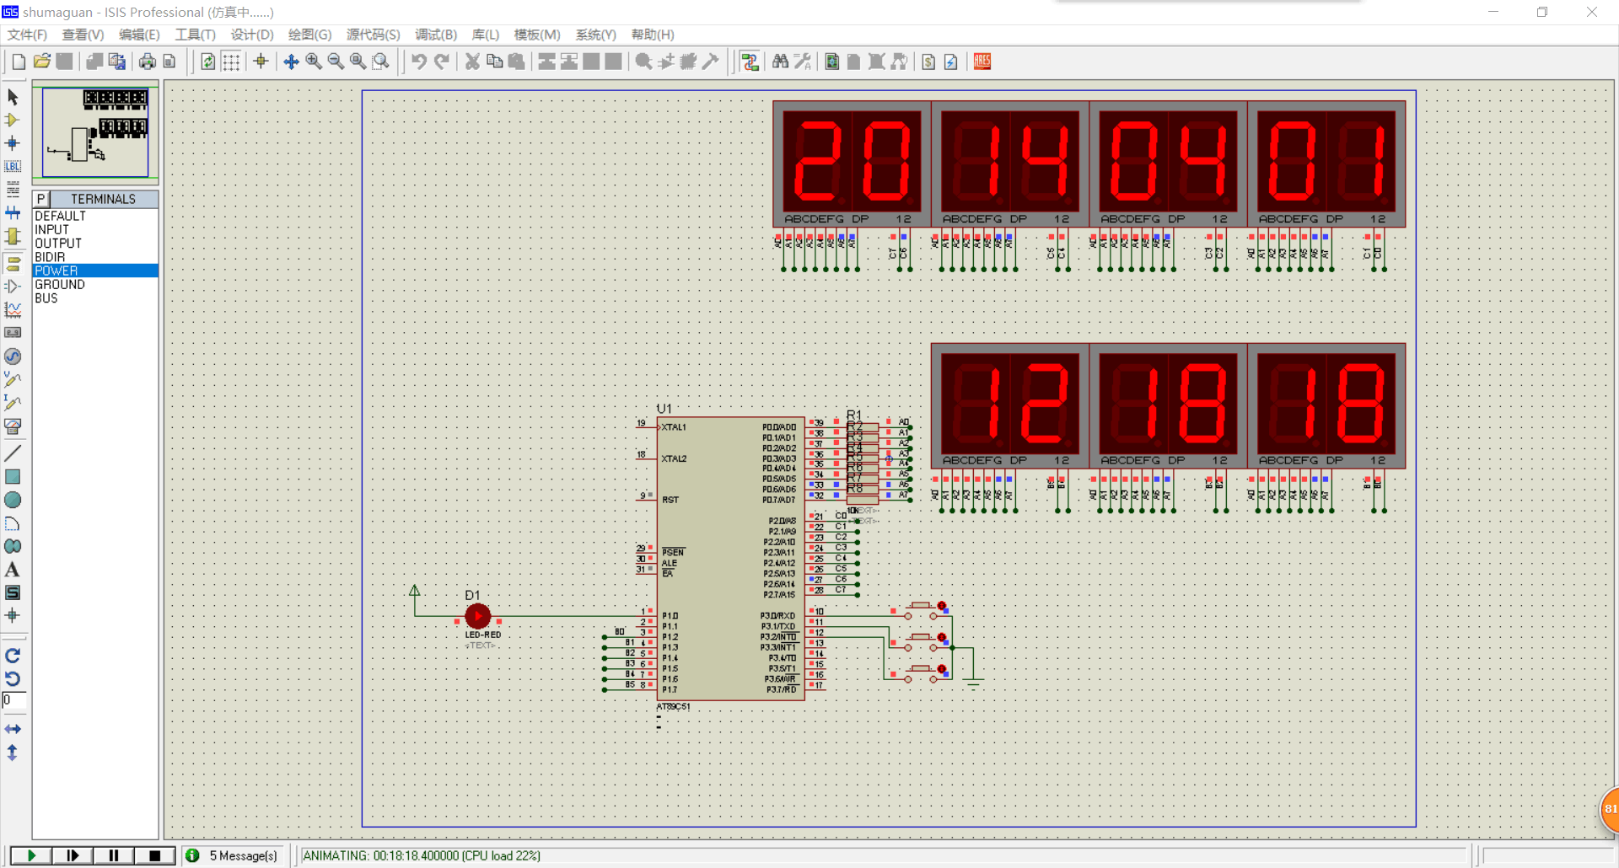This screenshot has width=1619, height=868.
Task: Click the Rotate Clockwise icon
Action: point(13,656)
